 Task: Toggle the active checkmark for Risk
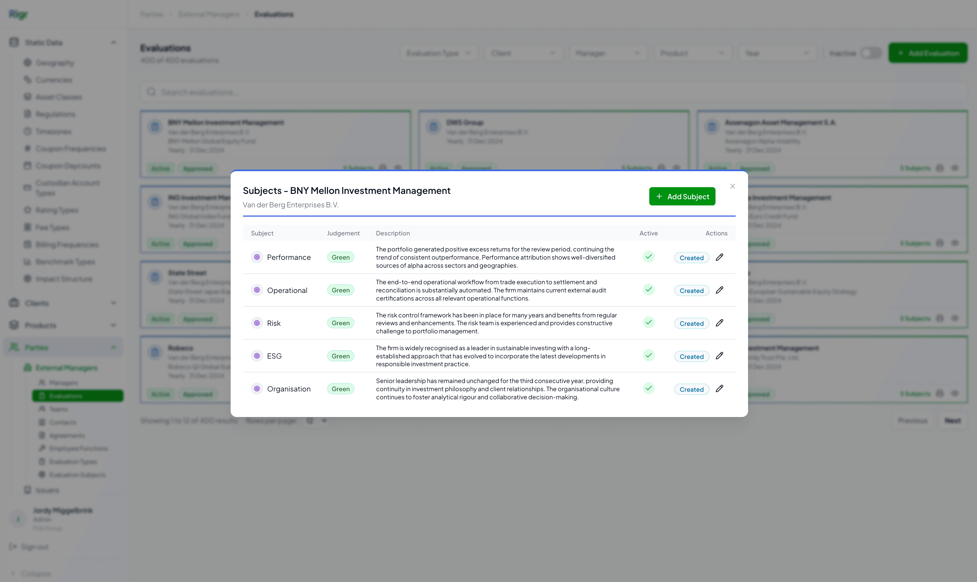tap(648, 323)
